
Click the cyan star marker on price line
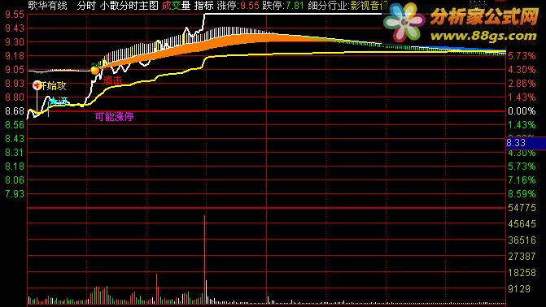(x=53, y=102)
